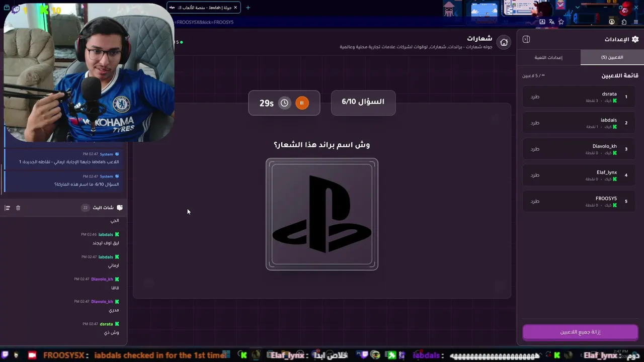Click chat message قاقا from Diavolo_kh
644x362 pixels.
pyautogui.click(x=115, y=288)
